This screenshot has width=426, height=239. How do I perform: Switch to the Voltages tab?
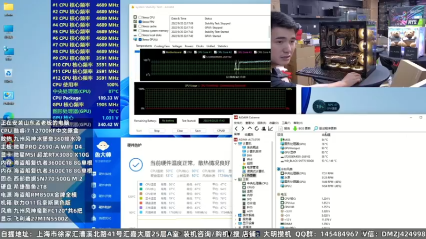pyautogui.click(x=177, y=46)
